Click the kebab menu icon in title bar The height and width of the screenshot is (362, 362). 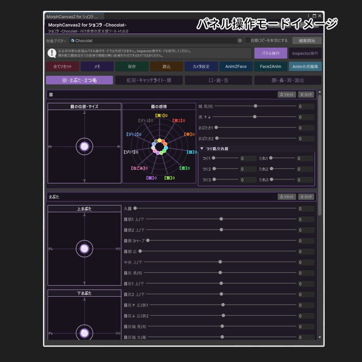(308, 16)
